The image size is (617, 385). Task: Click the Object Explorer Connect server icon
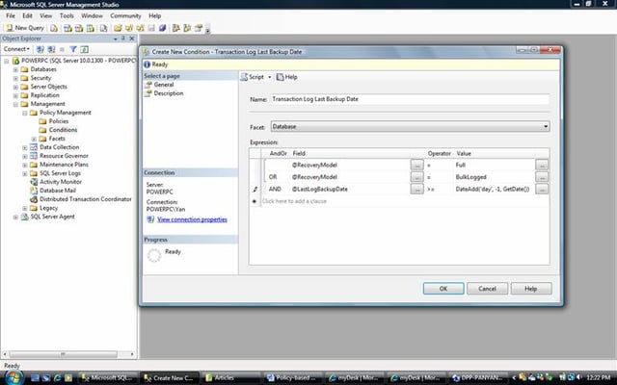pos(40,49)
